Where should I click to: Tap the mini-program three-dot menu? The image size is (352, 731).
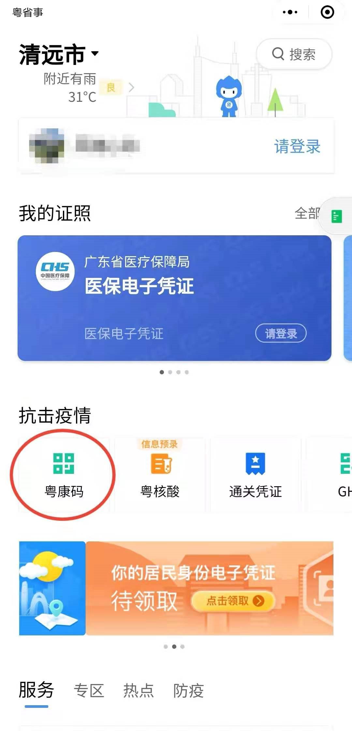290,12
